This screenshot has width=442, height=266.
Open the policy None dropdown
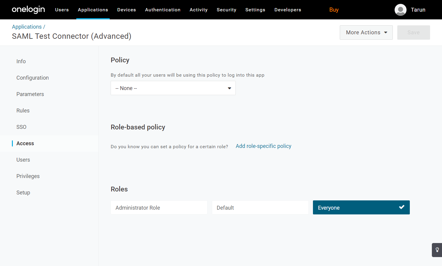click(x=173, y=88)
